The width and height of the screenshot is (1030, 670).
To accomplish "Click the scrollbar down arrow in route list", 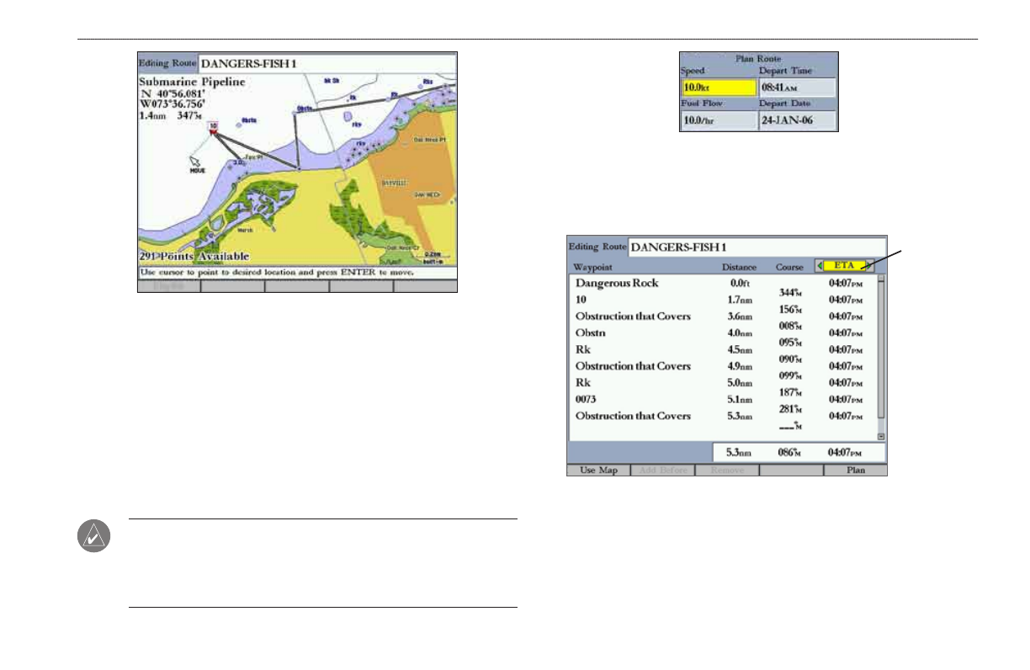I will [x=881, y=436].
